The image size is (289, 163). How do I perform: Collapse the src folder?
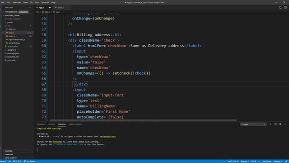click(x=9, y=26)
